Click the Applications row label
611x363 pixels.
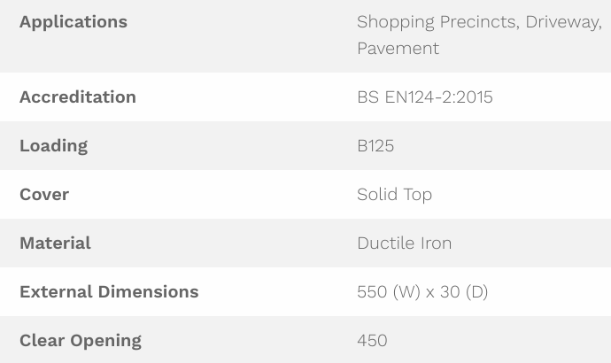pyautogui.click(x=73, y=22)
